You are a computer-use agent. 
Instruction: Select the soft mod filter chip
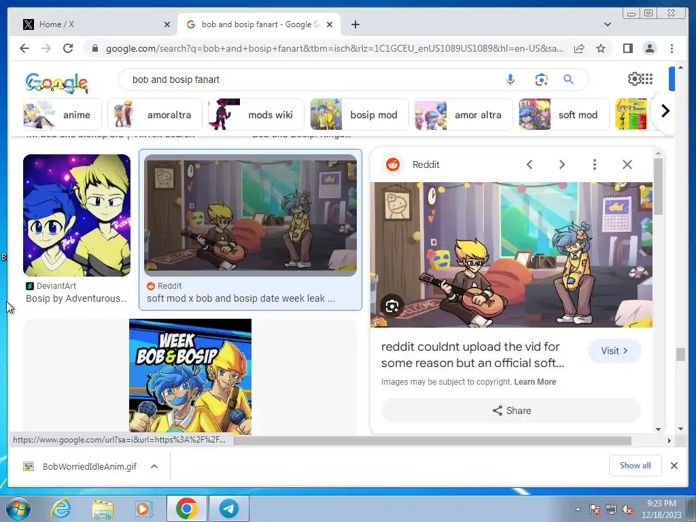tap(564, 114)
